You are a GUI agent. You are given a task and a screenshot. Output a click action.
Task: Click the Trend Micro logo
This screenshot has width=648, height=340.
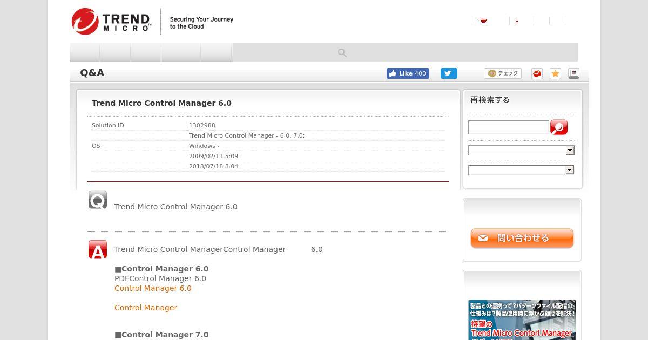pos(111,22)
